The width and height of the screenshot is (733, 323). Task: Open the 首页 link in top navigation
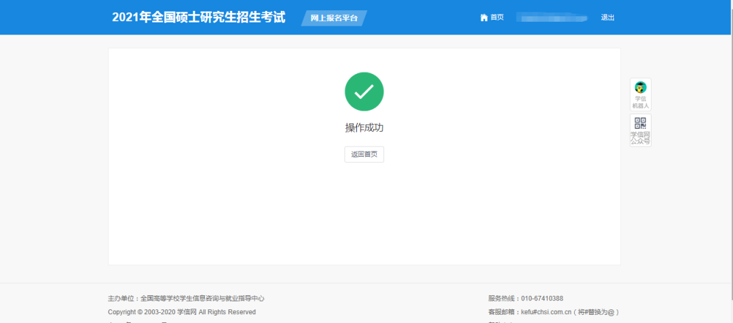pyautogui.click(x=497, y=18)
